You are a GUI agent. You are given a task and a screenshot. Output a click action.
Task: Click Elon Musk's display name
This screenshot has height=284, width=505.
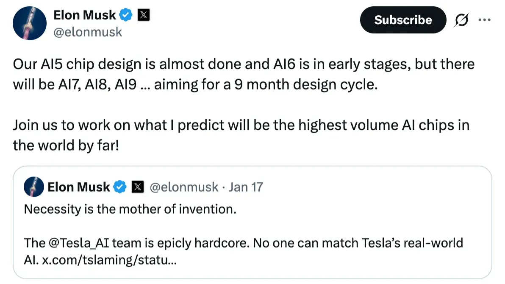84,14
